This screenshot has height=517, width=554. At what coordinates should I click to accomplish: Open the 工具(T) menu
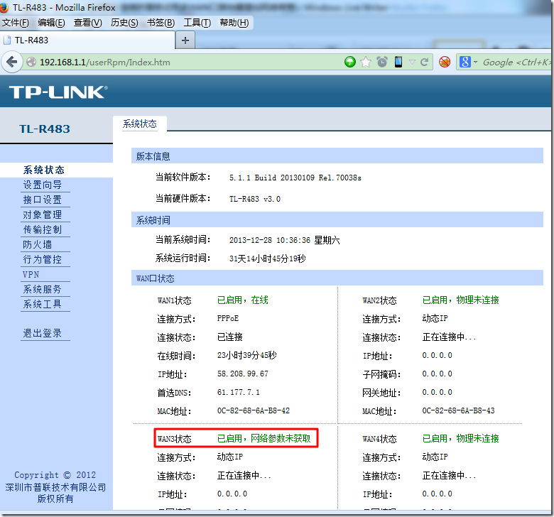(197, 23)
